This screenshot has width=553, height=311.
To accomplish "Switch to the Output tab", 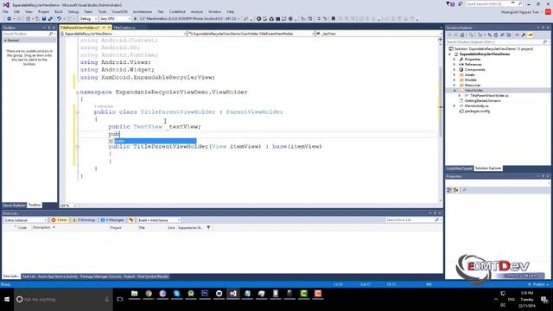I will [x=129, y=276].
